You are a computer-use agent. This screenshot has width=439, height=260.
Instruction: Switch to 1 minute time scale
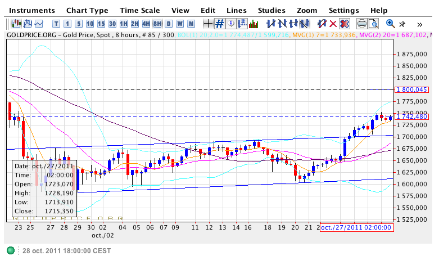tap(67, 24)
